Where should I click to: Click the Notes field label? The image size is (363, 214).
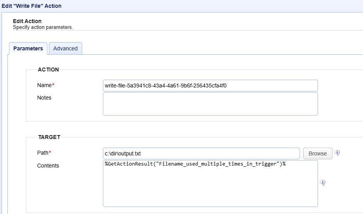pos(44,98)
